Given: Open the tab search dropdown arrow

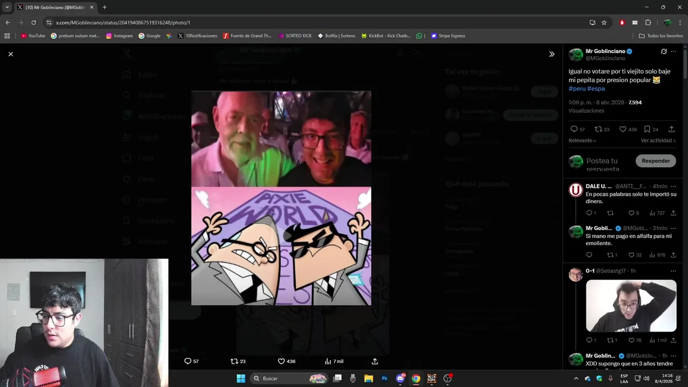Looking at the screenshot, I should [7, 8].
